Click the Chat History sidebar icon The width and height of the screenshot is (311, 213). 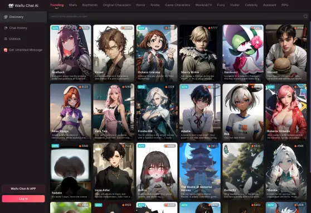point(6,28)
